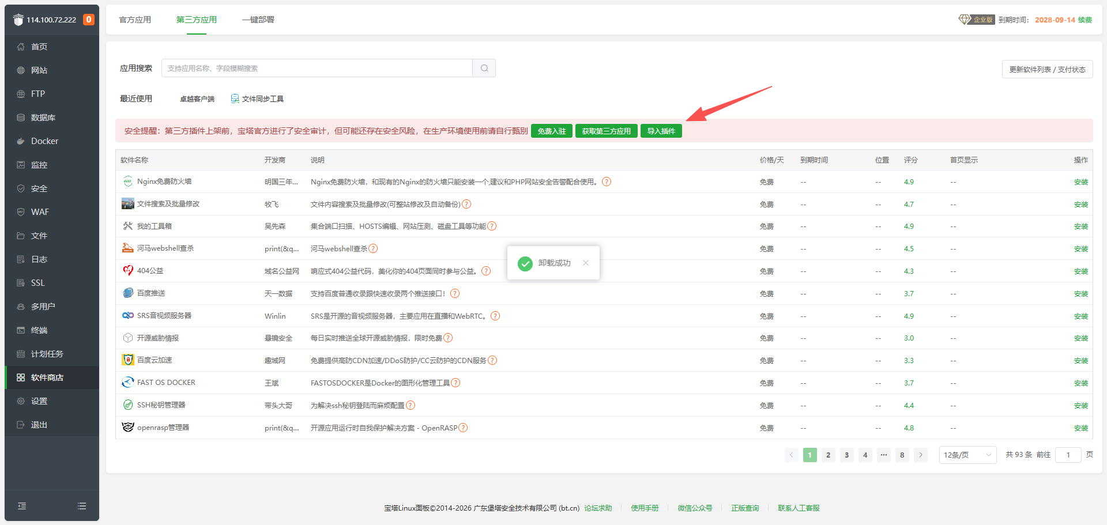The image size is (1107, 525).
Task: Open recently used 卓越客户端
Action: (197, 99)
